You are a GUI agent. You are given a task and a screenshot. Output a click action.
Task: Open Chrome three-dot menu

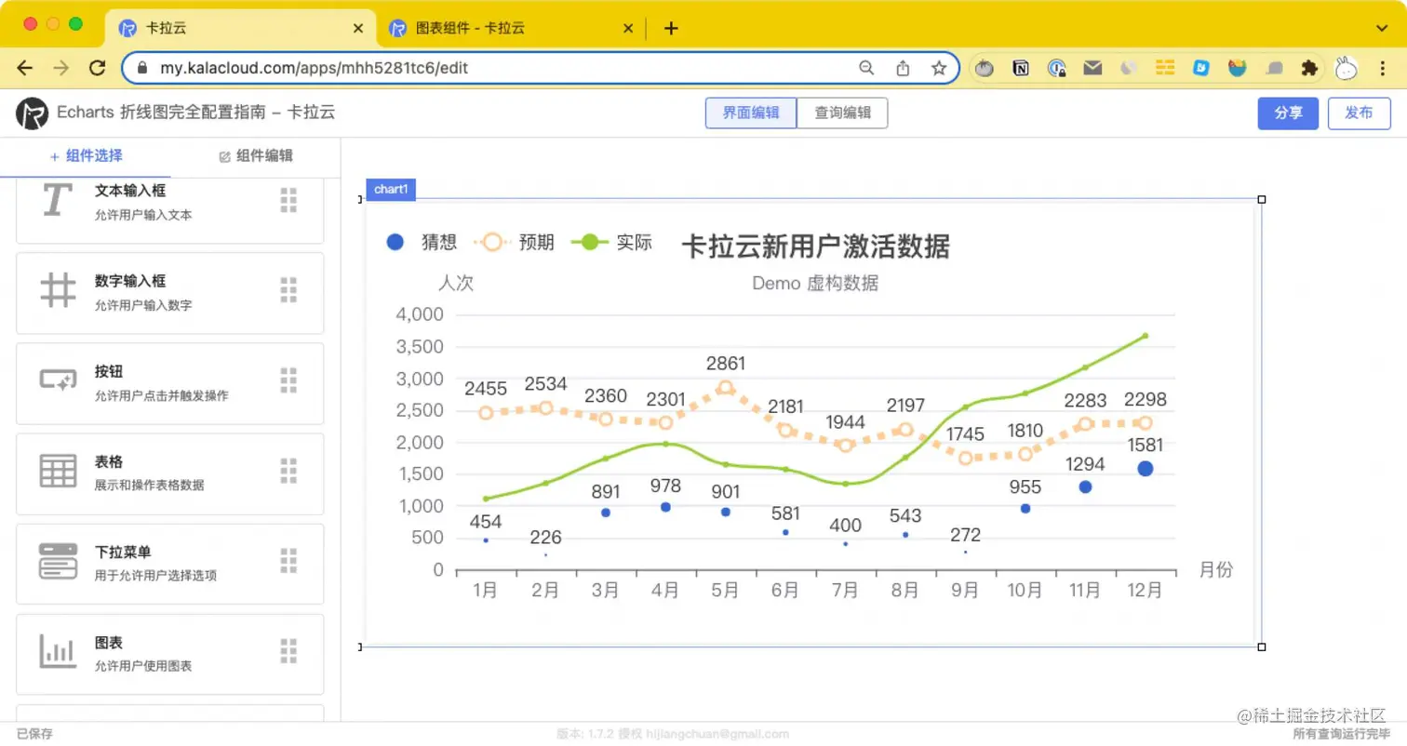(x=1383, y=68)
